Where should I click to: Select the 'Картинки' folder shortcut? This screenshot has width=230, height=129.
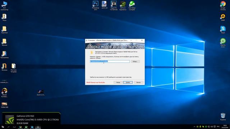4,30
